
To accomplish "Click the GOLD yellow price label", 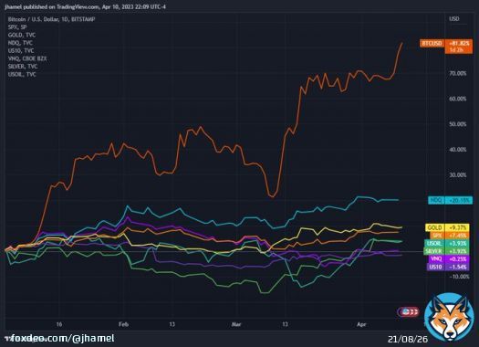I will coord(447,227).
